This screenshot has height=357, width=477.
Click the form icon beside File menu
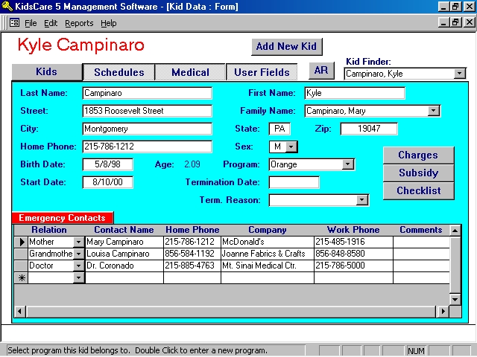coord(14,23)
